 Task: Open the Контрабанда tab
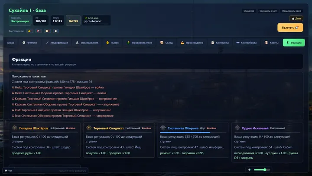click(246, 43)
